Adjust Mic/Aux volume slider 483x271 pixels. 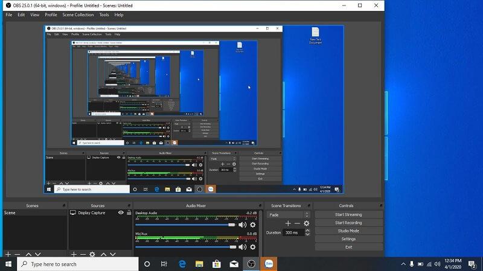[x=186, y=247]
